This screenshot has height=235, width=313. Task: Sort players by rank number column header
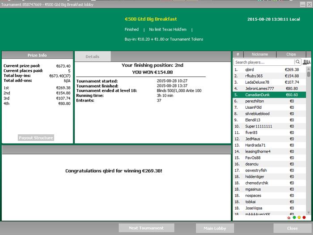238,54
